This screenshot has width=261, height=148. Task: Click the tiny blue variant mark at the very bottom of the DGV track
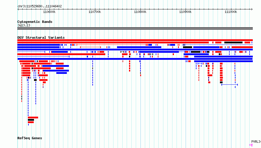click(x=28, y=125)
